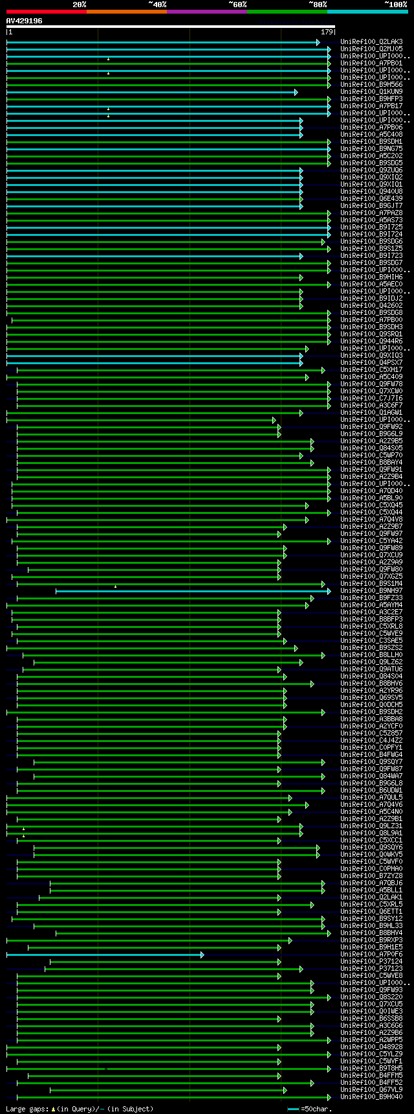
Task: Click the green ~80% identity legend bar
Action: (x=287, y=11)
